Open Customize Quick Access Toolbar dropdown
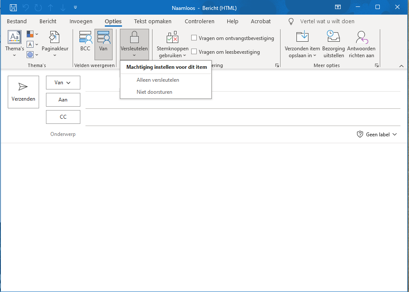 click(75, 8)
